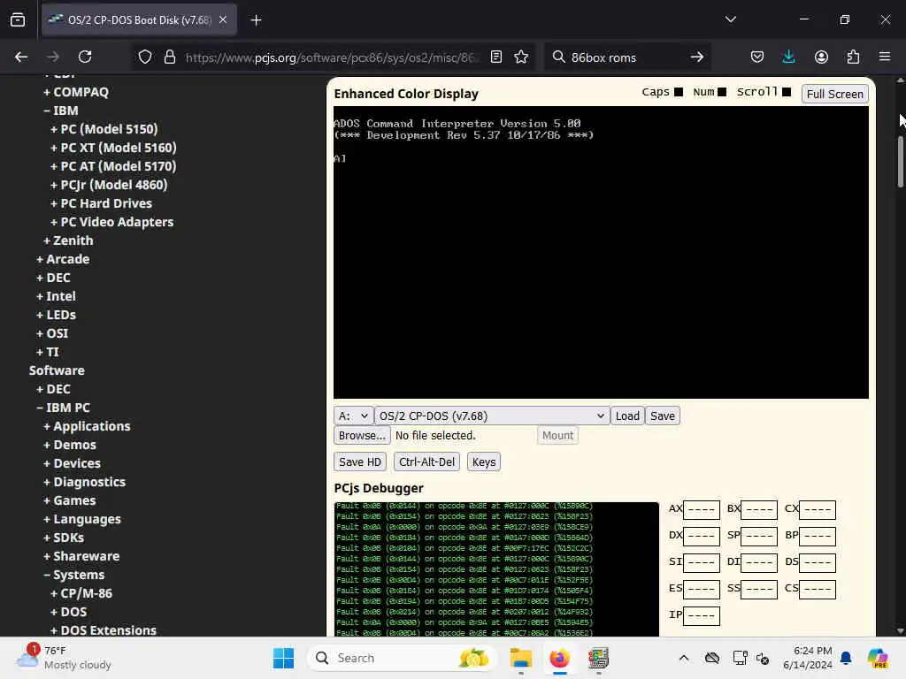This screenshot has height=679, width=906.
Task: Click Browse... to choose a disk file
Action: tap(362, 435)
